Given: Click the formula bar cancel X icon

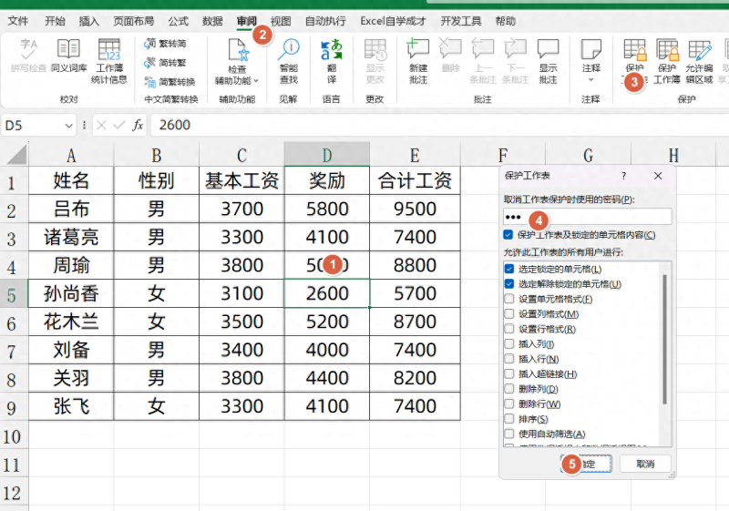Looking at the screenshot, I should [101, 125].
